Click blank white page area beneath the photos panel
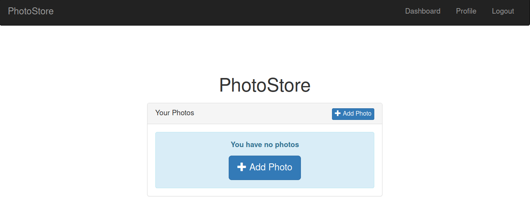 [265, 202]
